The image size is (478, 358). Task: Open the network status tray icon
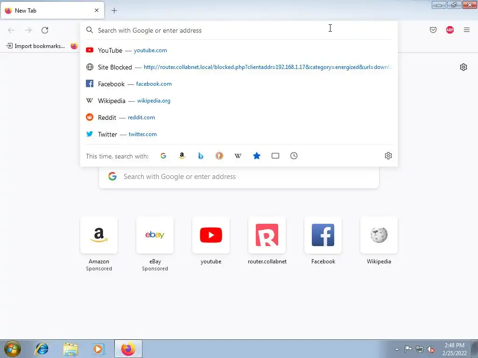pos(420,349)
